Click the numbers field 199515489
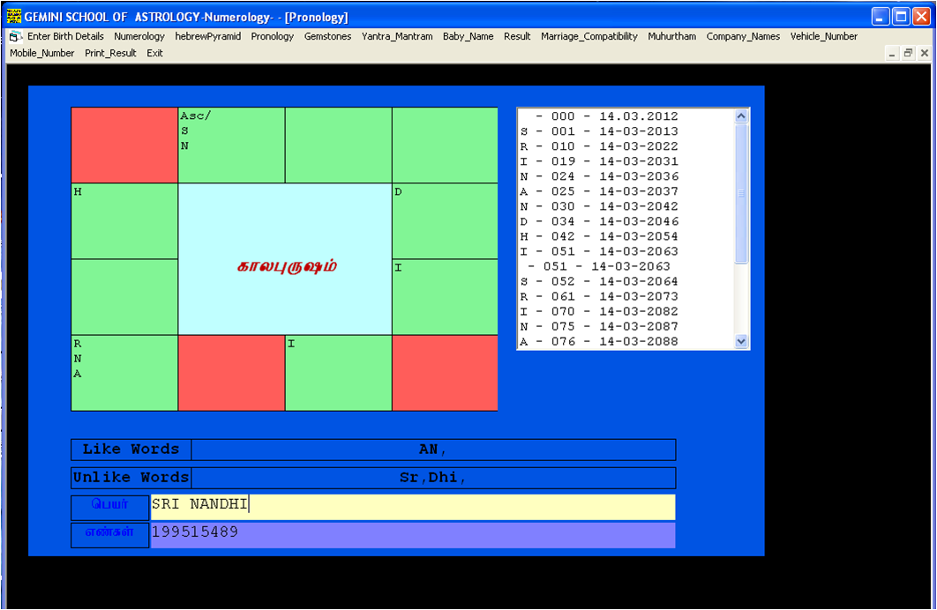This screenshot has height=610, width=937. 413,535
